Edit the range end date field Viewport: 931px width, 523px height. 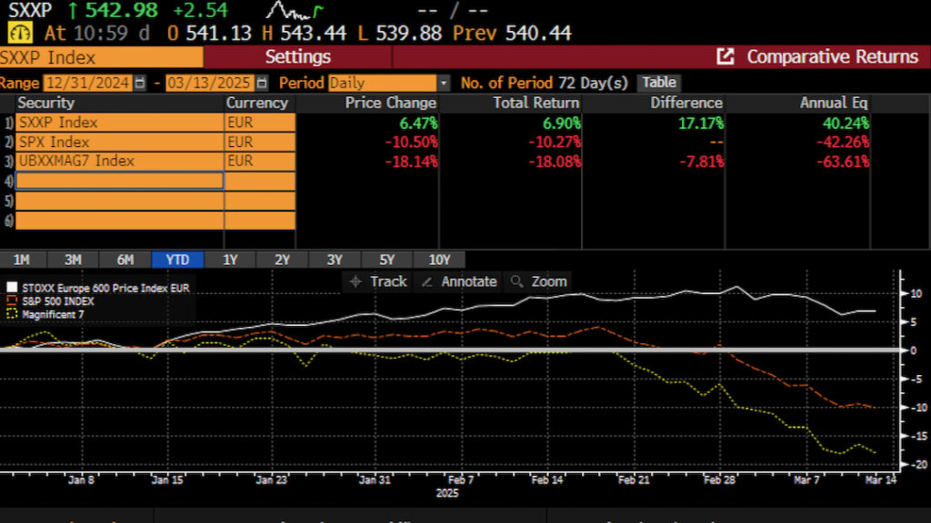(211, 83)
